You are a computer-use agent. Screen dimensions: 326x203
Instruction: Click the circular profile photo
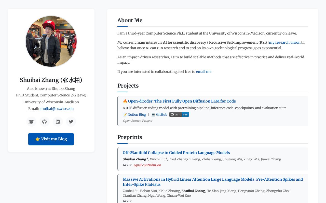point(51,41)
